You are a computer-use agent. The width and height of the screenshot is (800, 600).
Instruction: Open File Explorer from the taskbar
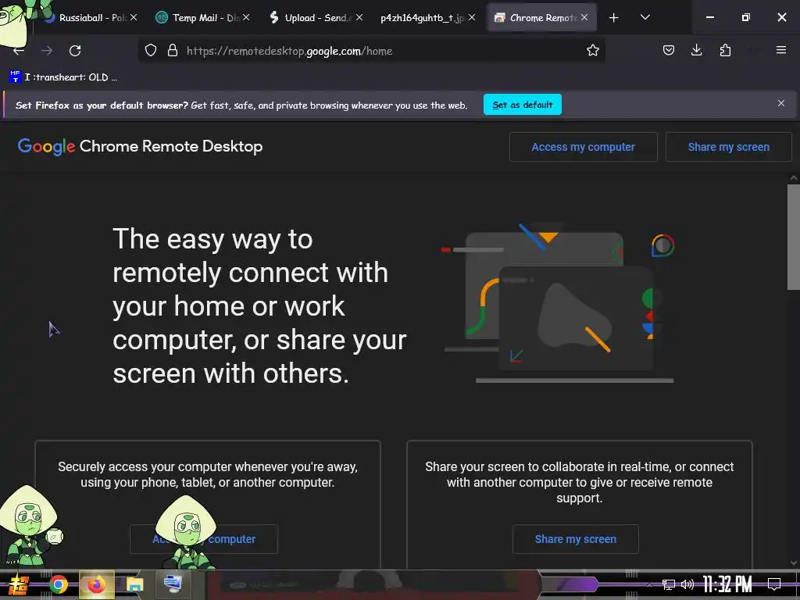(x=134, y=584)
